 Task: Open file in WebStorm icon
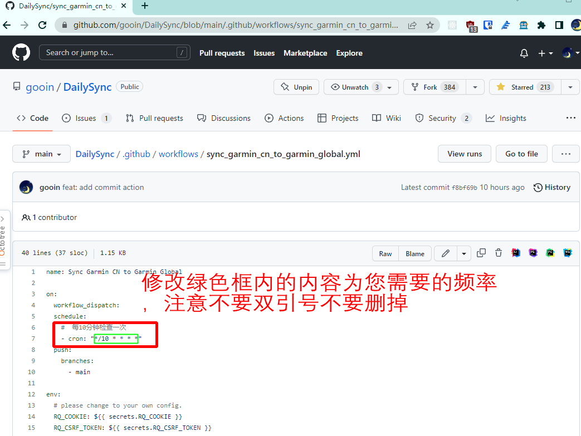pos(567,253)
